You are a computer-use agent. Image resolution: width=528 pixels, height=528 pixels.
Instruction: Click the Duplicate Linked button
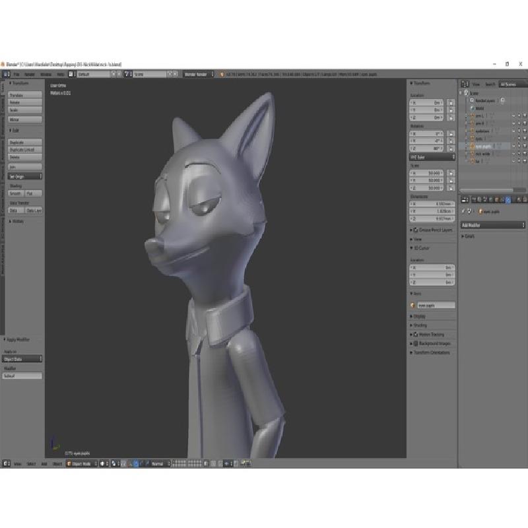pyautogui.click(x=25, y=150)
